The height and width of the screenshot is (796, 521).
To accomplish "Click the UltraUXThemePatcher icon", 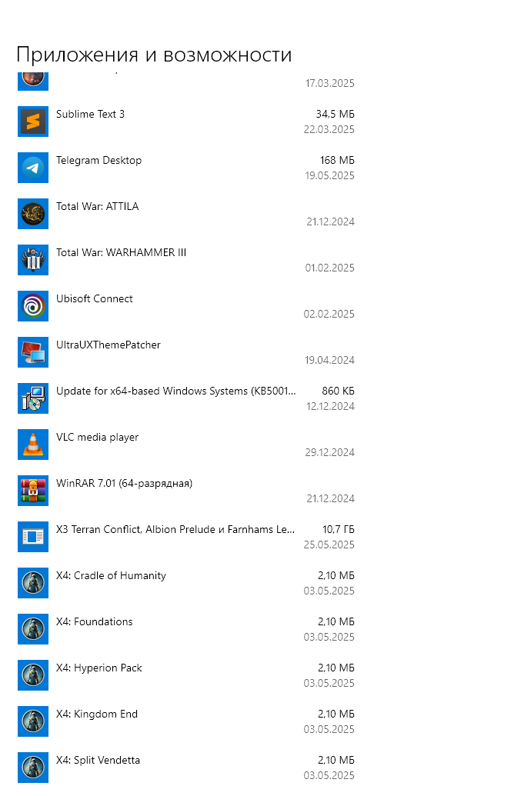I will coord(33,352).
